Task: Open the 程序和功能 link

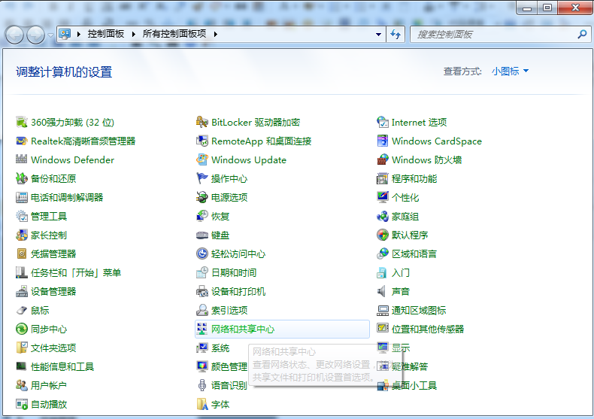Action: point(414,179)
